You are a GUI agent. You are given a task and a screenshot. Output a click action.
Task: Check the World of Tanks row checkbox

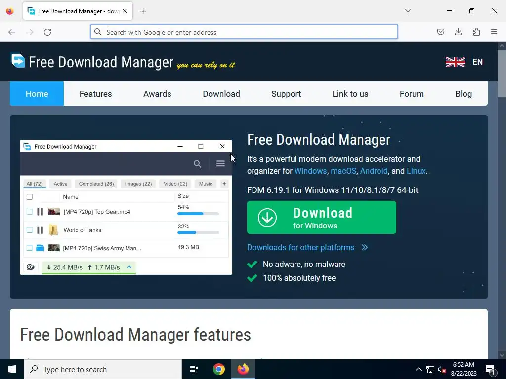pyautogui.click(x=29, y=230)
